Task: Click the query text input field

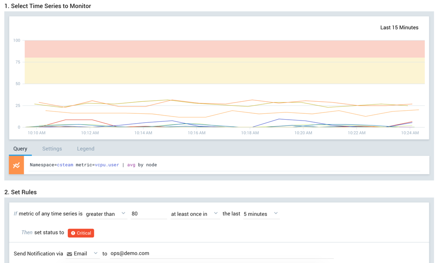Action: click(225, 165)
